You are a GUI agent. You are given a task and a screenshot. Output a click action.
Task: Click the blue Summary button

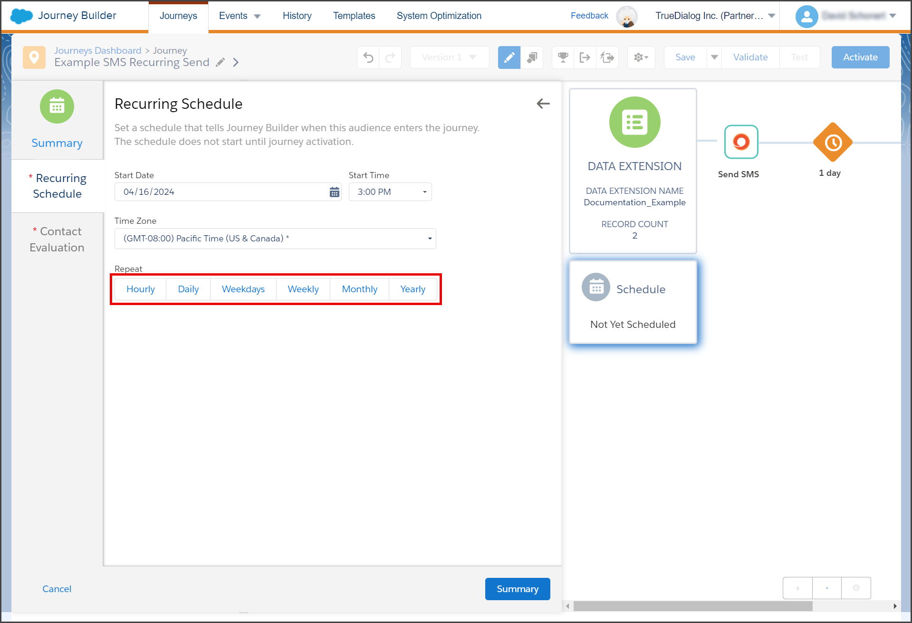click(518, 589)
